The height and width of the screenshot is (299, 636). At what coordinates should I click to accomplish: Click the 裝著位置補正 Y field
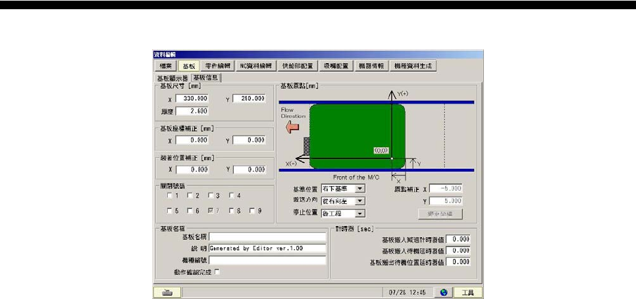250,170
